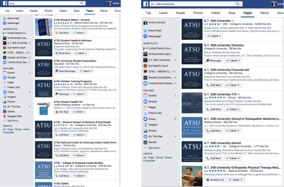The width and height of the screenshot is (284, 187).
Task: Open ATSU Missouri School of Dentistry page thumbnail
Action: coord(44,129)
